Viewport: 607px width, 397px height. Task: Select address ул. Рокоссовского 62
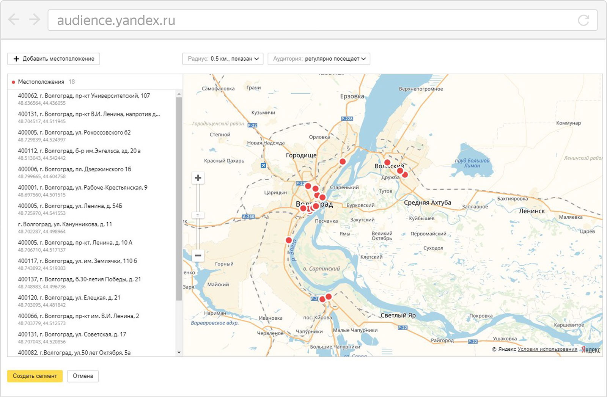[x=91, y=136]
